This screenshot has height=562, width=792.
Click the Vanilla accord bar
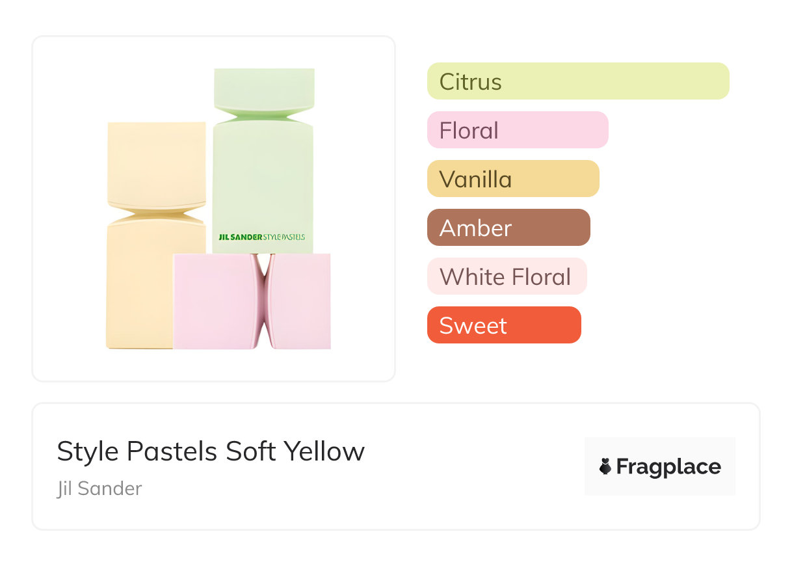click(x=513, y=179)
